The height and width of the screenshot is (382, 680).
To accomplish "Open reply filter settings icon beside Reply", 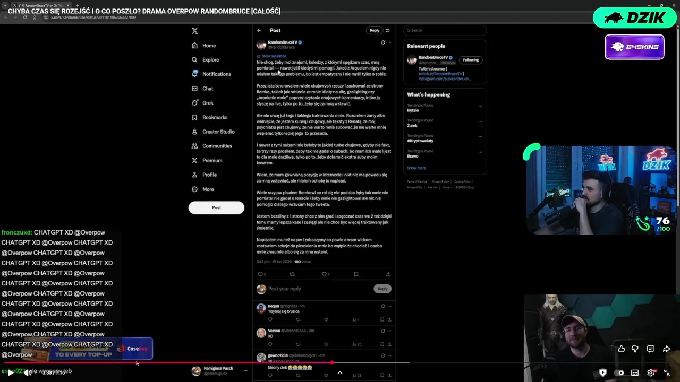I will pyautogui.click(x=387, y=30).
